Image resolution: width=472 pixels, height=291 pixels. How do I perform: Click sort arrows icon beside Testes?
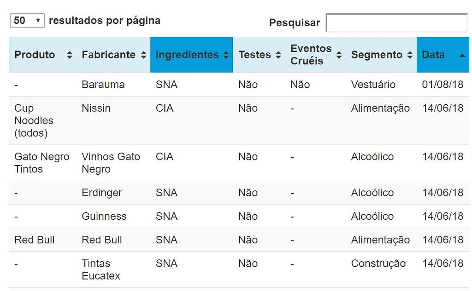[x=278, y=55]
